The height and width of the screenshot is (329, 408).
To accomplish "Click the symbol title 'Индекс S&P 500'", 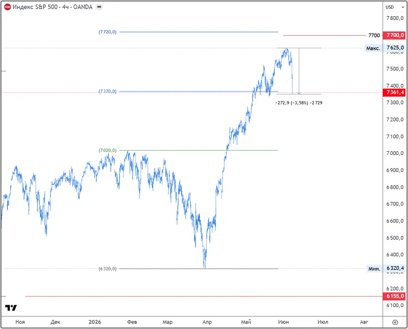I will click(x=35, y=7).
